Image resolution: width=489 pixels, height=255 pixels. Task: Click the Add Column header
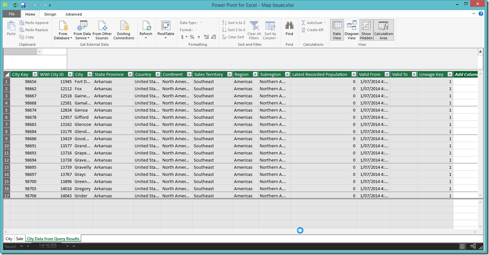pyautogui.click(x=466, y=75)
